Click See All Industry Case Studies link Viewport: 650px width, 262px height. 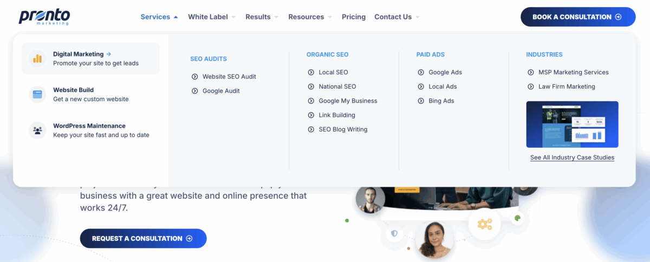572,158
